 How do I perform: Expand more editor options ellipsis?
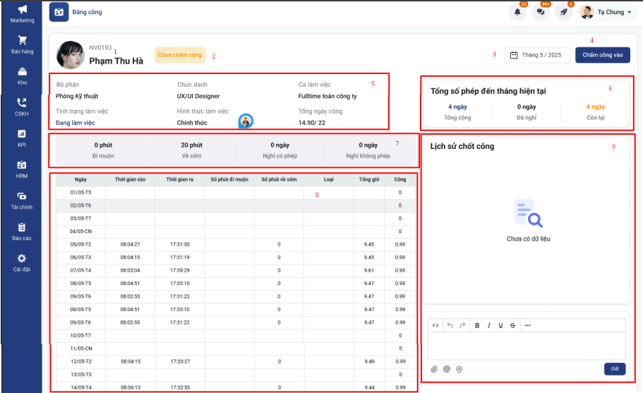tap(527, 325)
